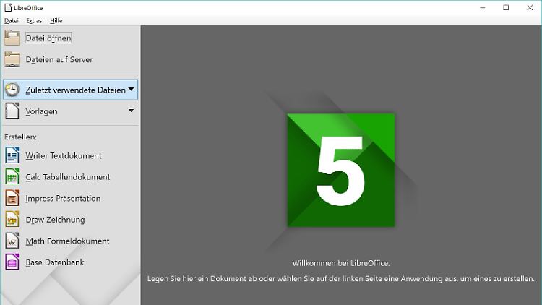Viewport: 542px width, 305px height.
Task: Open the Hilfe menu
Action: (56, 21)
